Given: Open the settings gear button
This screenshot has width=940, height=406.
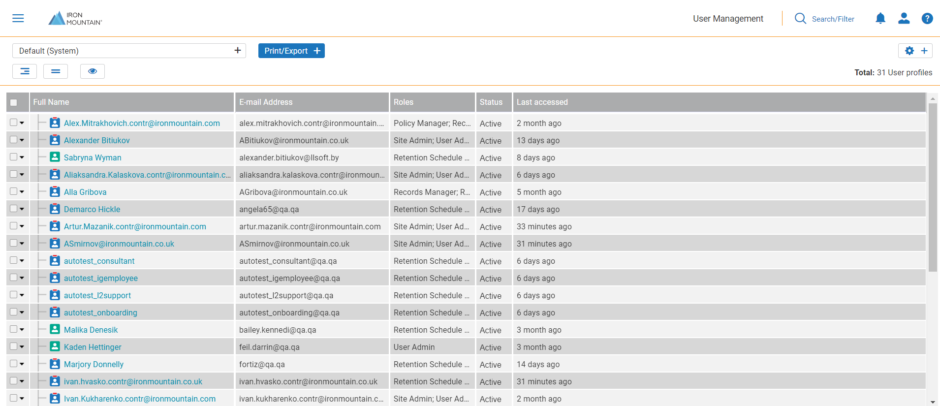Looking at the screenshot, I should click(909, 51).
